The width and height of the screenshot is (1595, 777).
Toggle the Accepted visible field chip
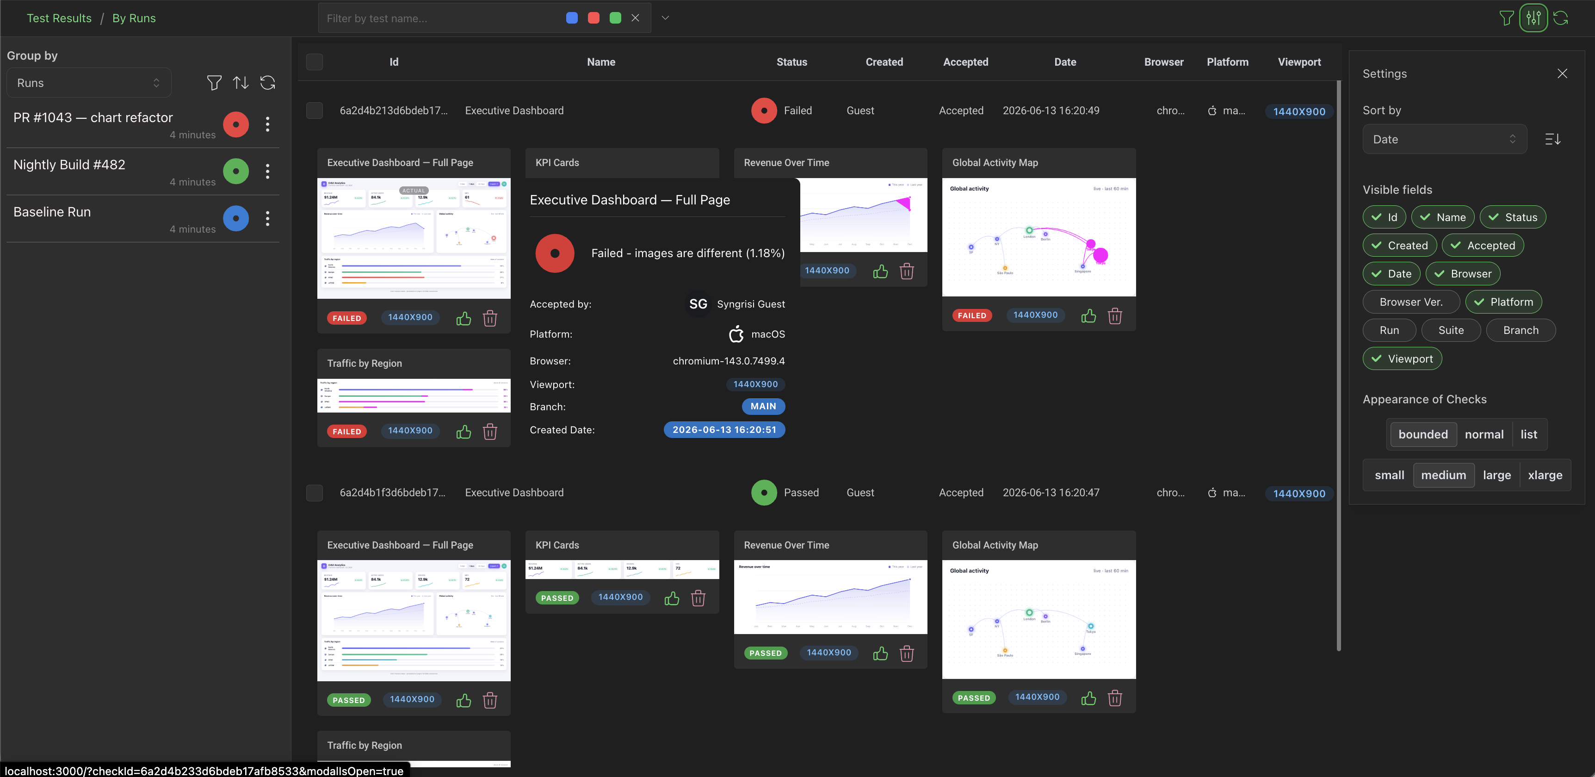(1482, 246)
